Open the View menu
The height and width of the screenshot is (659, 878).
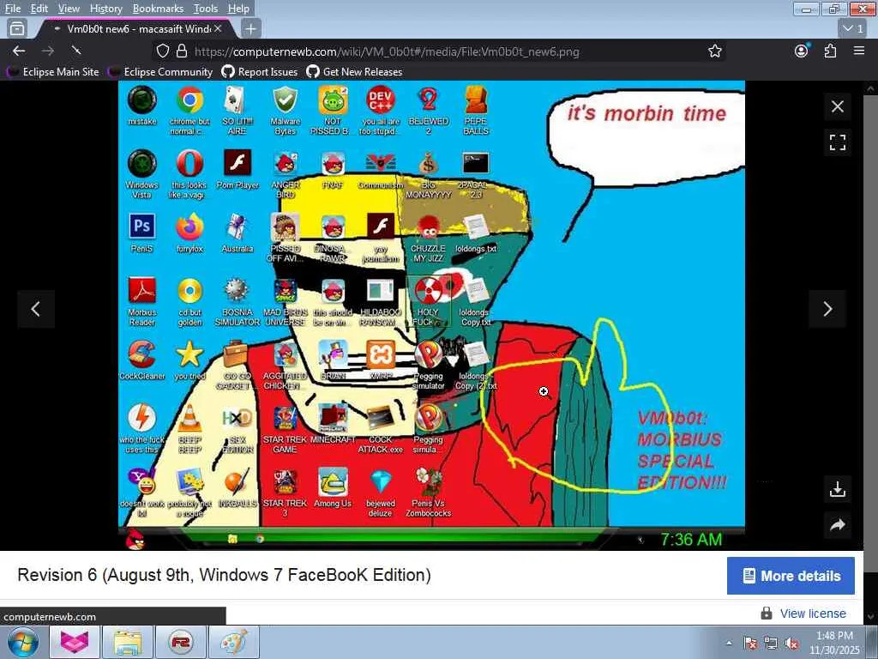click(69, 9)
